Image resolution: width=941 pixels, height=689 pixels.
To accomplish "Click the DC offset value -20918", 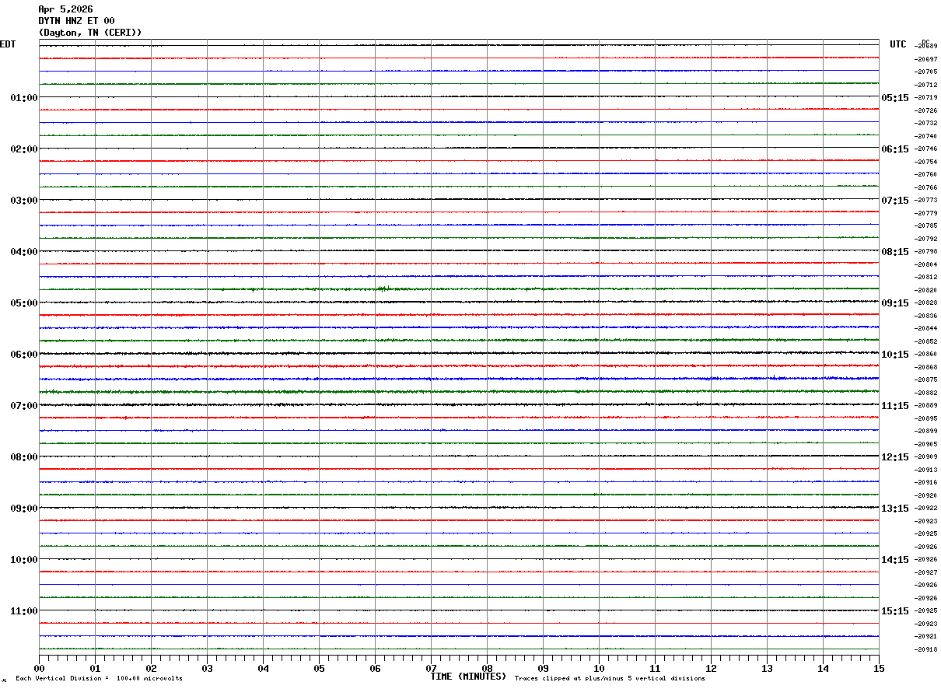I will click(x=926, y=649).
